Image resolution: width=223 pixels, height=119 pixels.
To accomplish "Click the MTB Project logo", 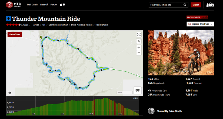I will (x=15, y=5).
